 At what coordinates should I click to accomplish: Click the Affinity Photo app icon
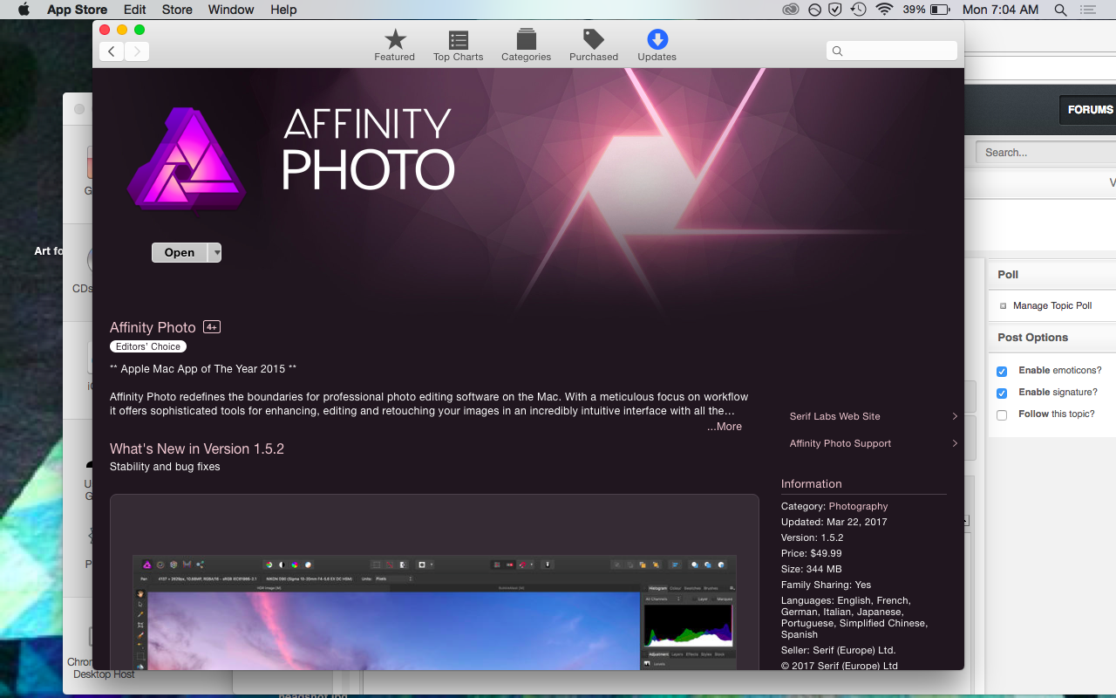187,158
